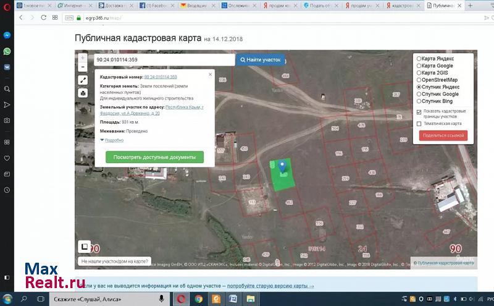Toggle fullscreen map view
The width and height of the screenshot is (494, 306).
tap(83, 80)
